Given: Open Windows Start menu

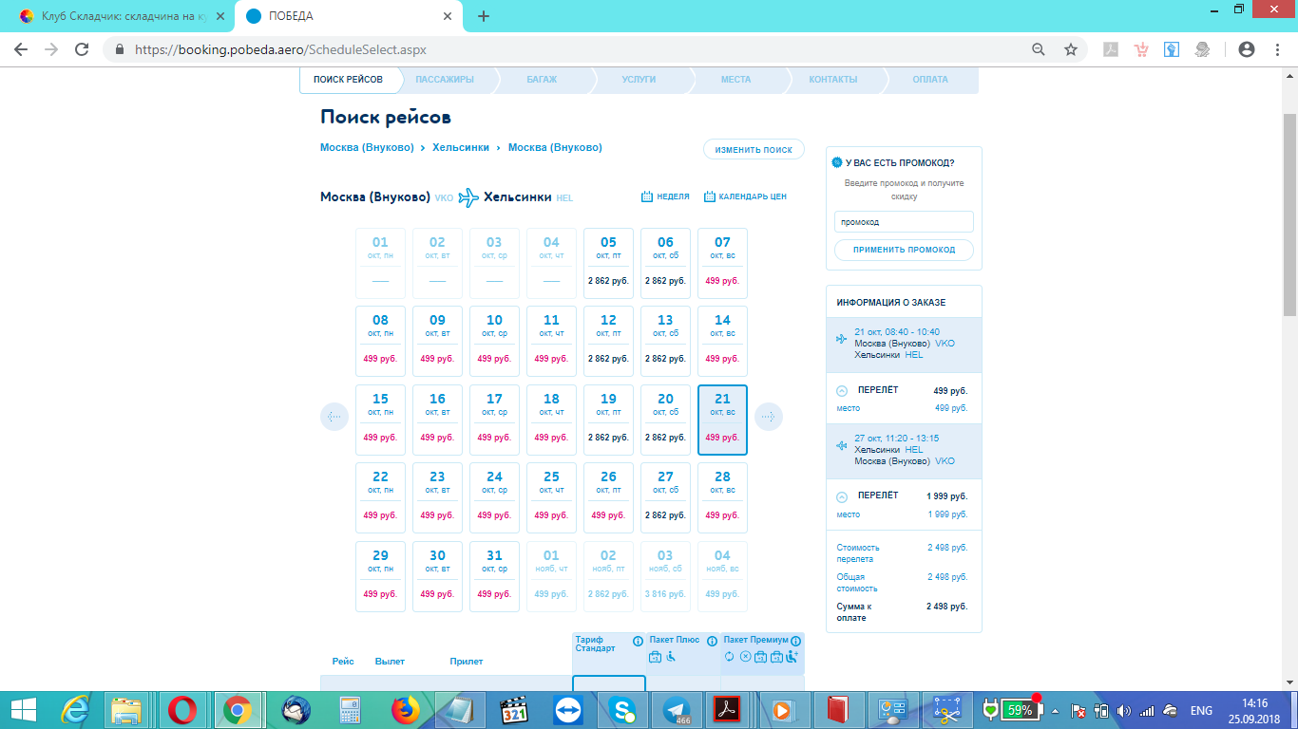Looking at the screenshot, I should [x=23, y=710].
